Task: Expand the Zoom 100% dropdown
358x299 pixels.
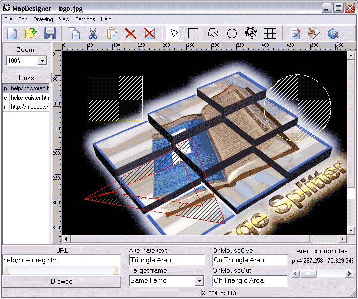Action: [42, 61]
